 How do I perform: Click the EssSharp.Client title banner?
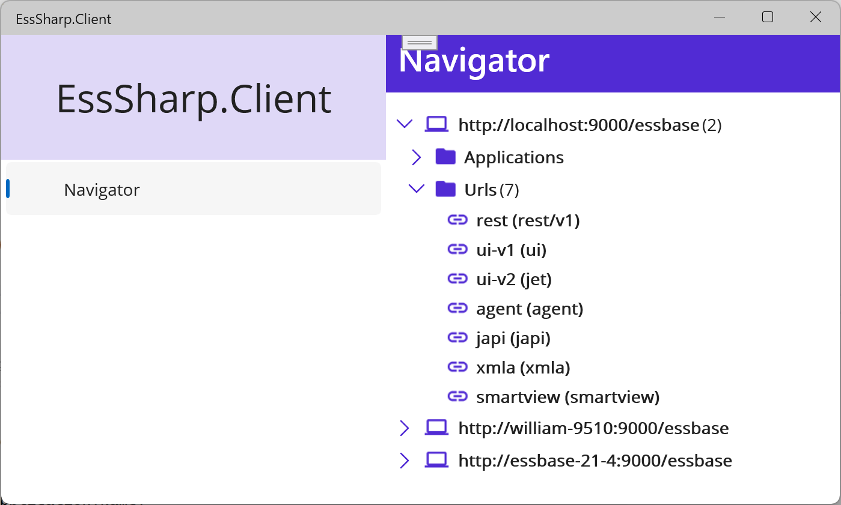tap(193, 97)
